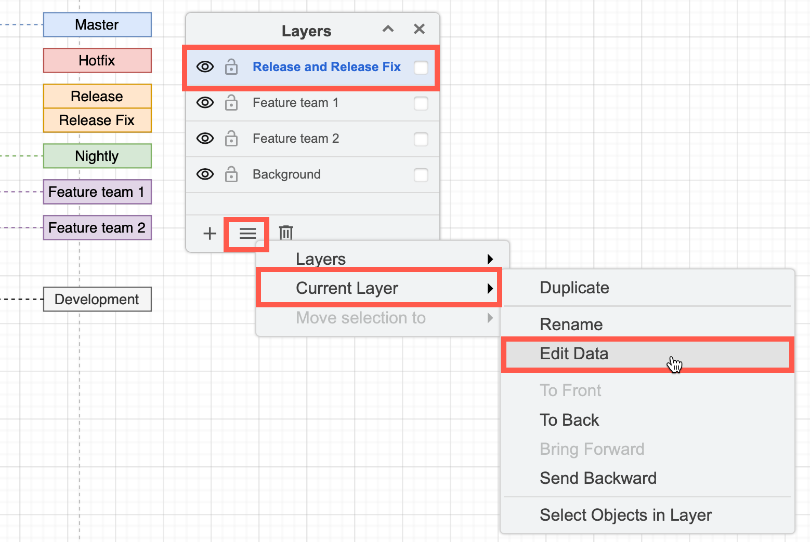The image size is (810, 542).
Task: Click the lock icon on Release and Release Fix
Action: (x=231, y=66)
